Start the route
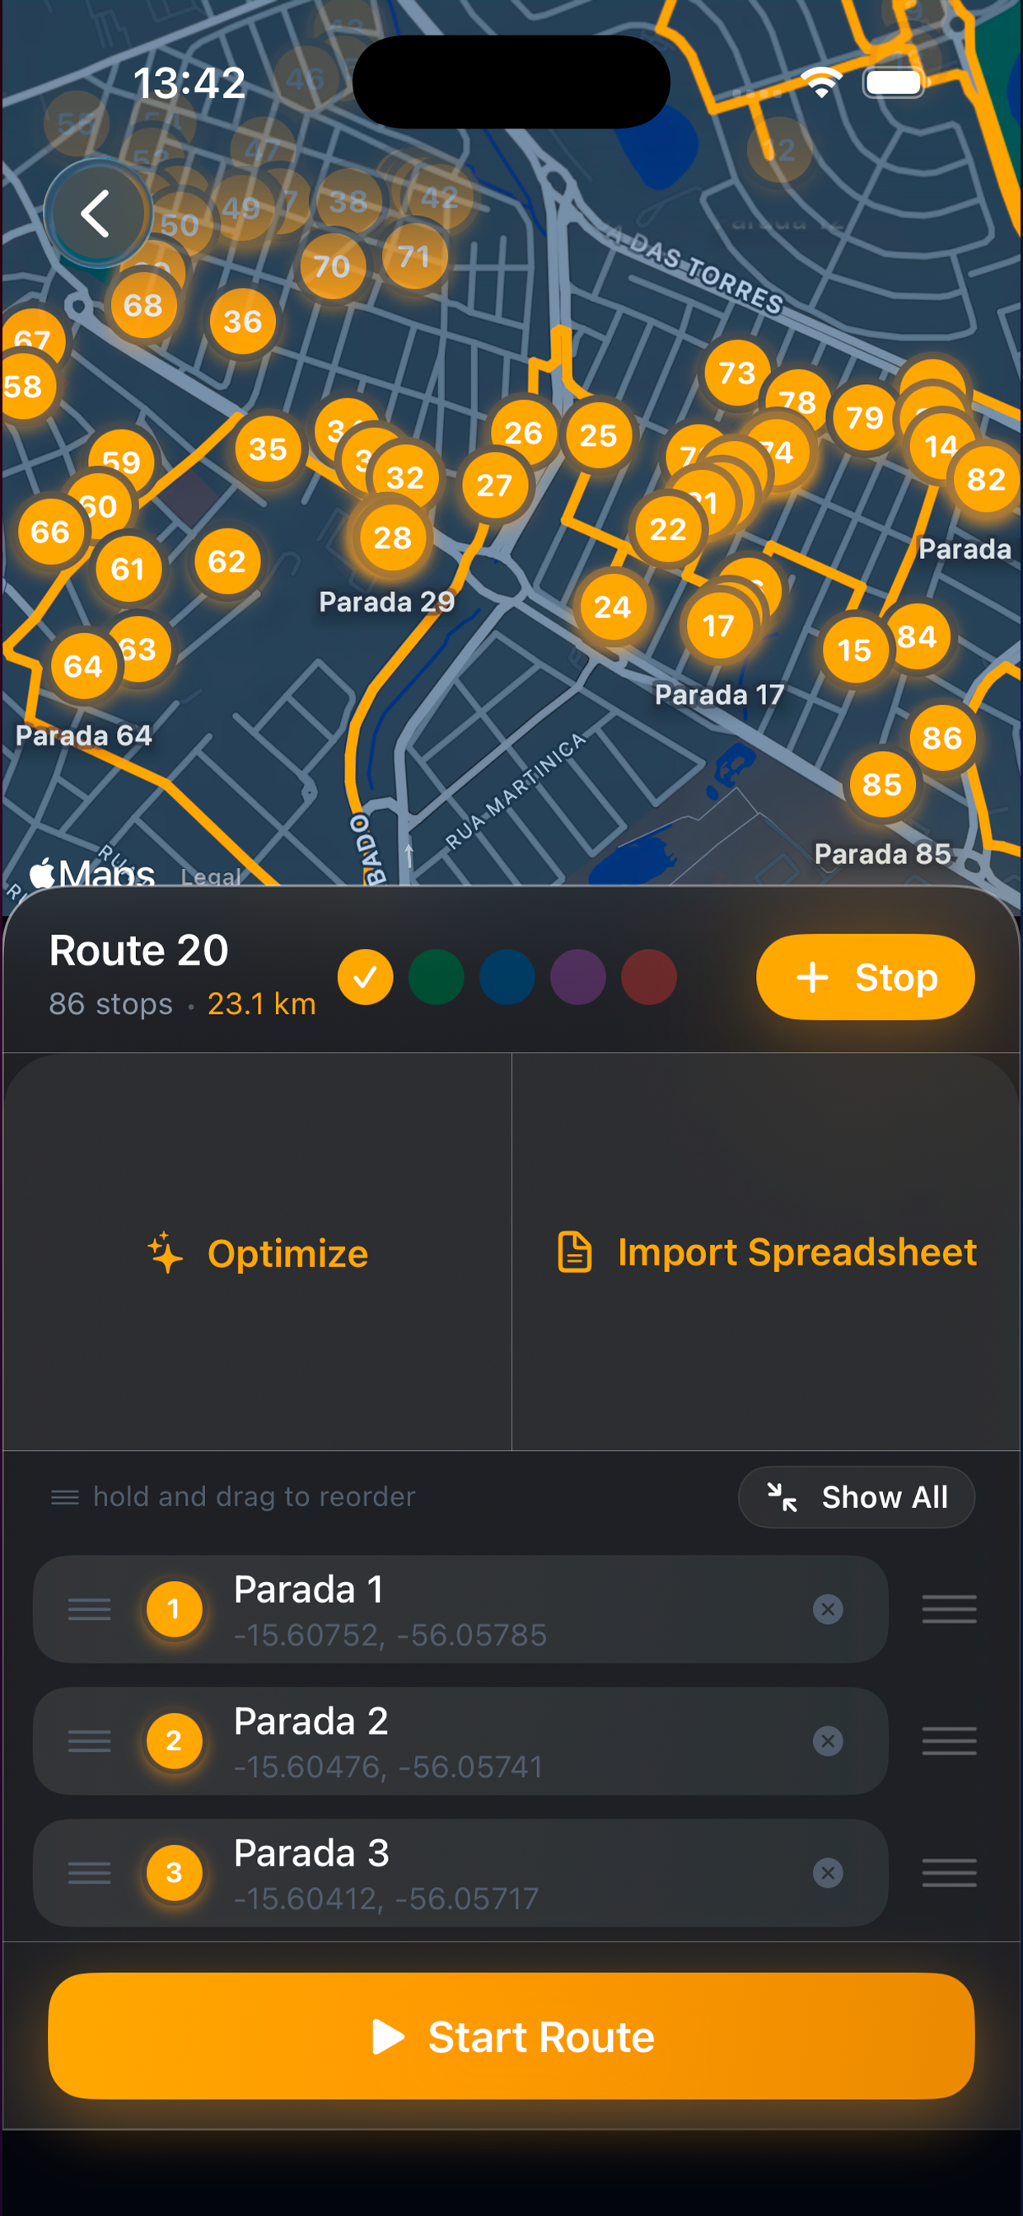This screenshot has height=2216, width=1023. click(511, 2036)
